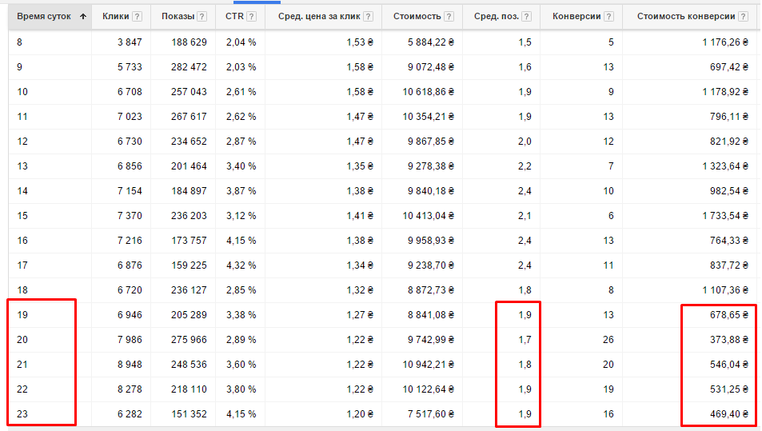
Task: Sort by Конверсии column header
Action: click(576, 16)
